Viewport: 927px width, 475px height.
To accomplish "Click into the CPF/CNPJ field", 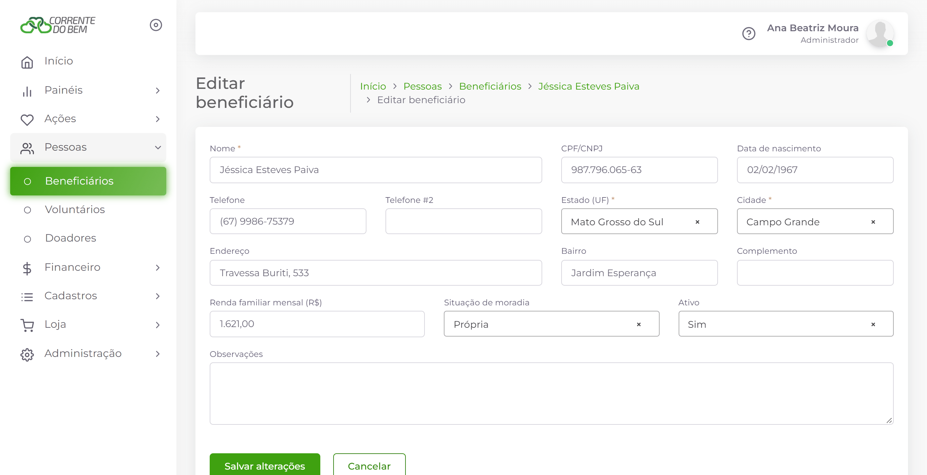I will tap(639, 170).
